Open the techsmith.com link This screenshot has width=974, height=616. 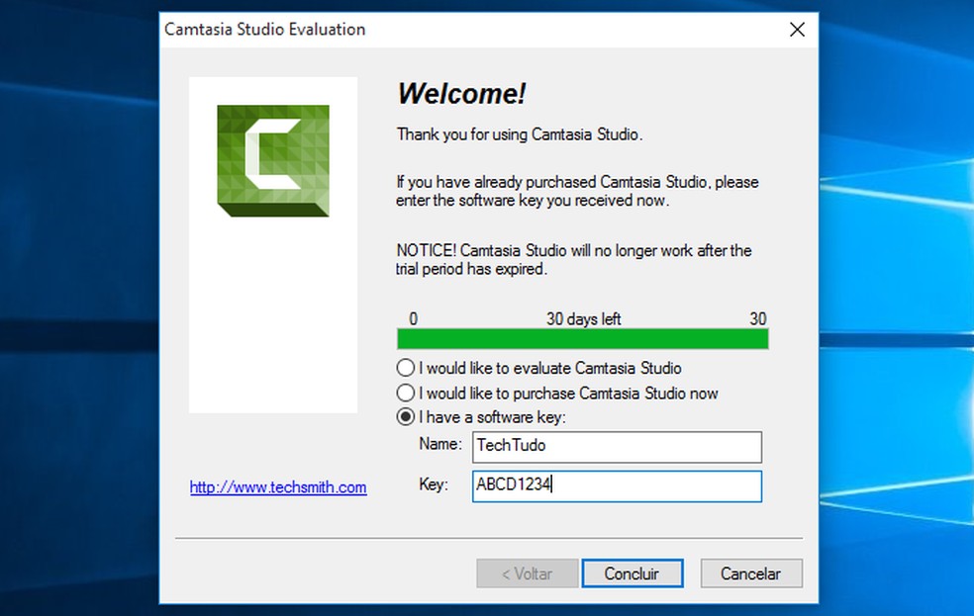tap(278, 487)
